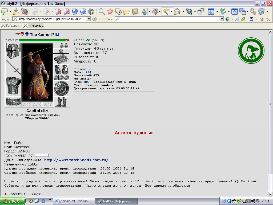Viewport: 273px width, 205px height.
Task: Expand the search field dropdown arrow
Action: (x=222, y=19)
